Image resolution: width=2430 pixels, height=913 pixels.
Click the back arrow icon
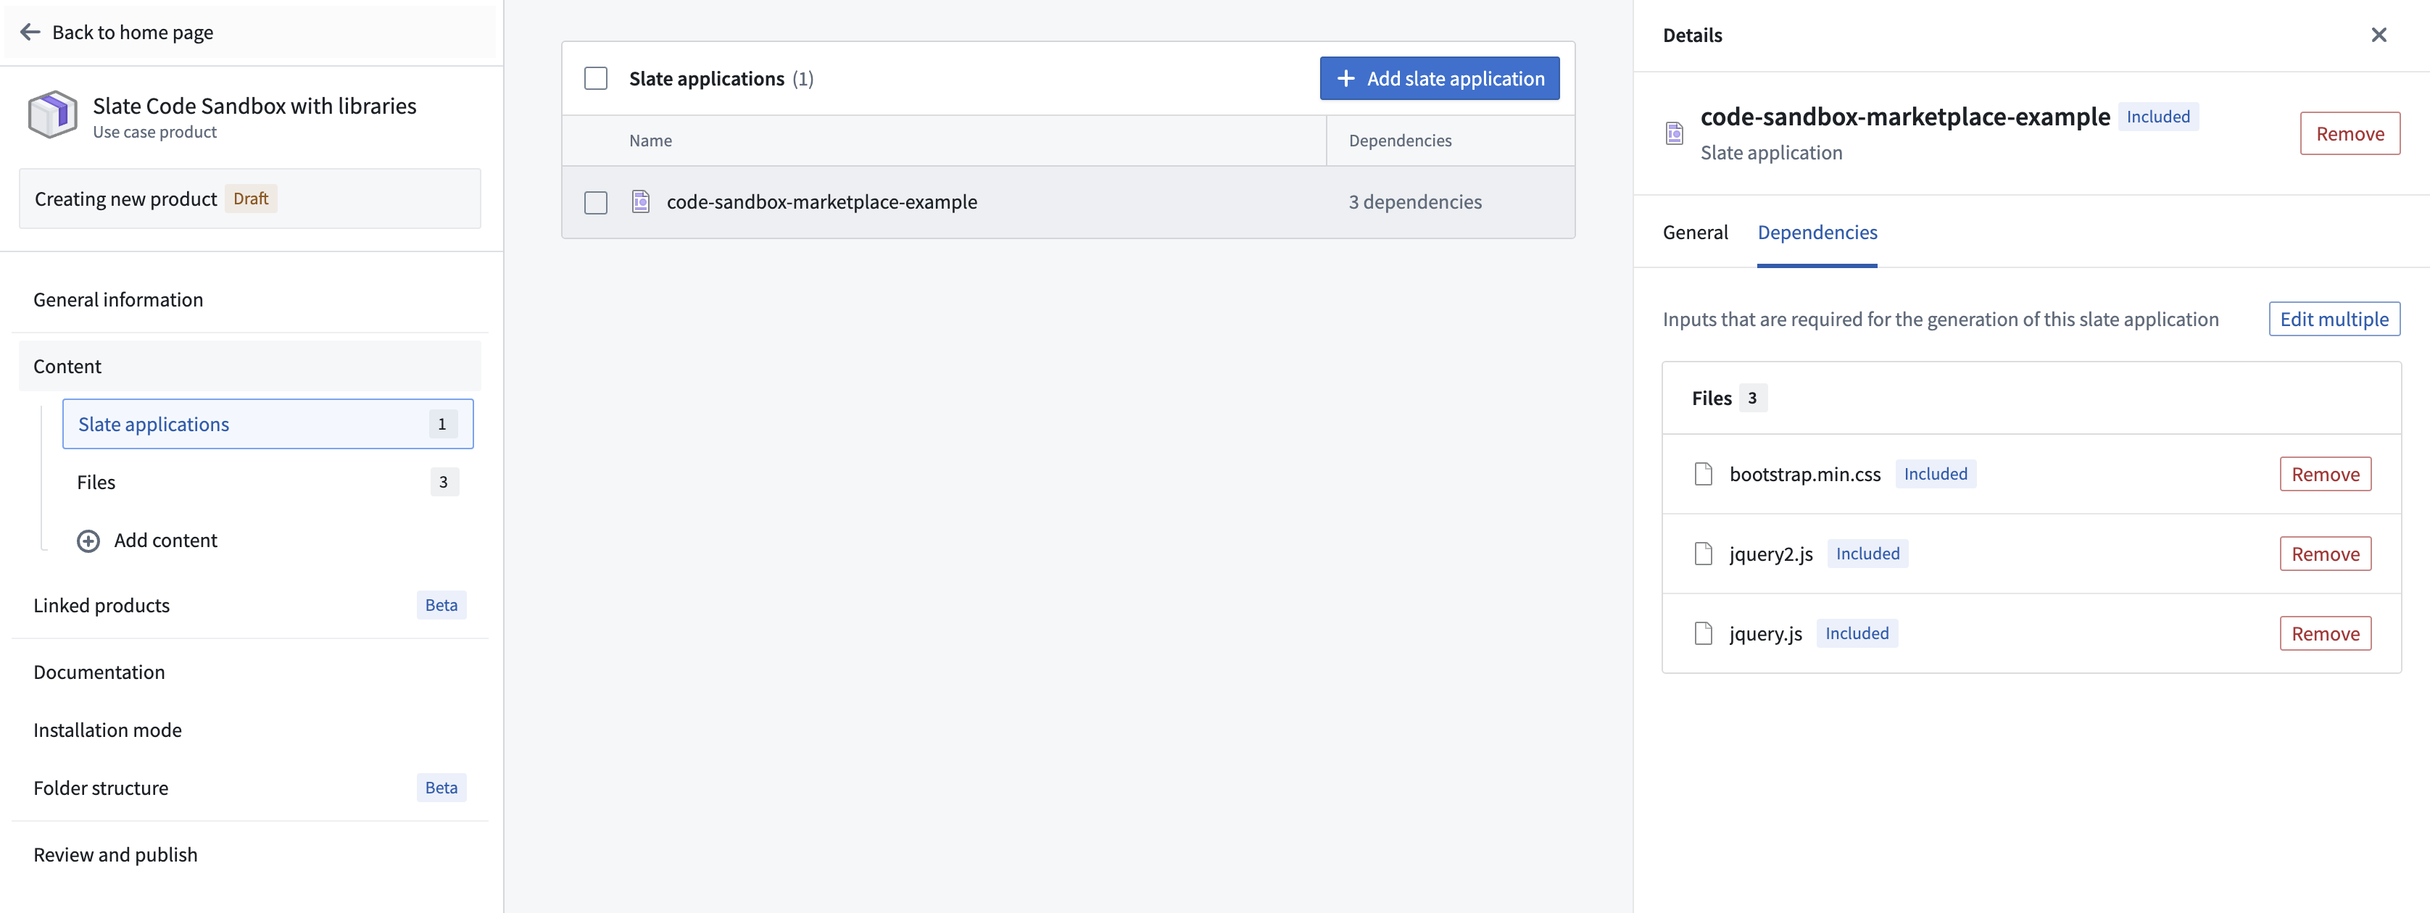tap(30, 32)
